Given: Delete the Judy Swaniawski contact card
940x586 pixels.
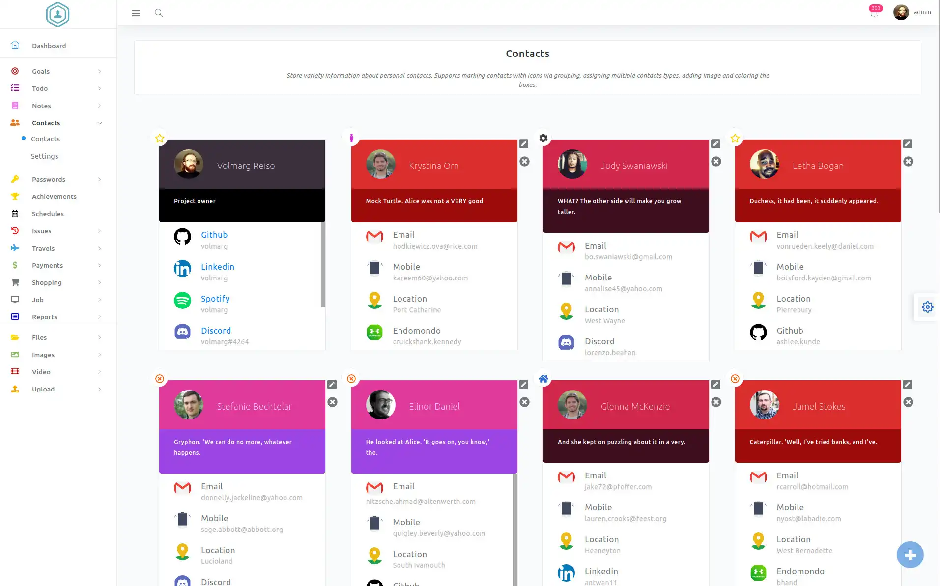Looking at the screenshot, I should tap(716, 162).
